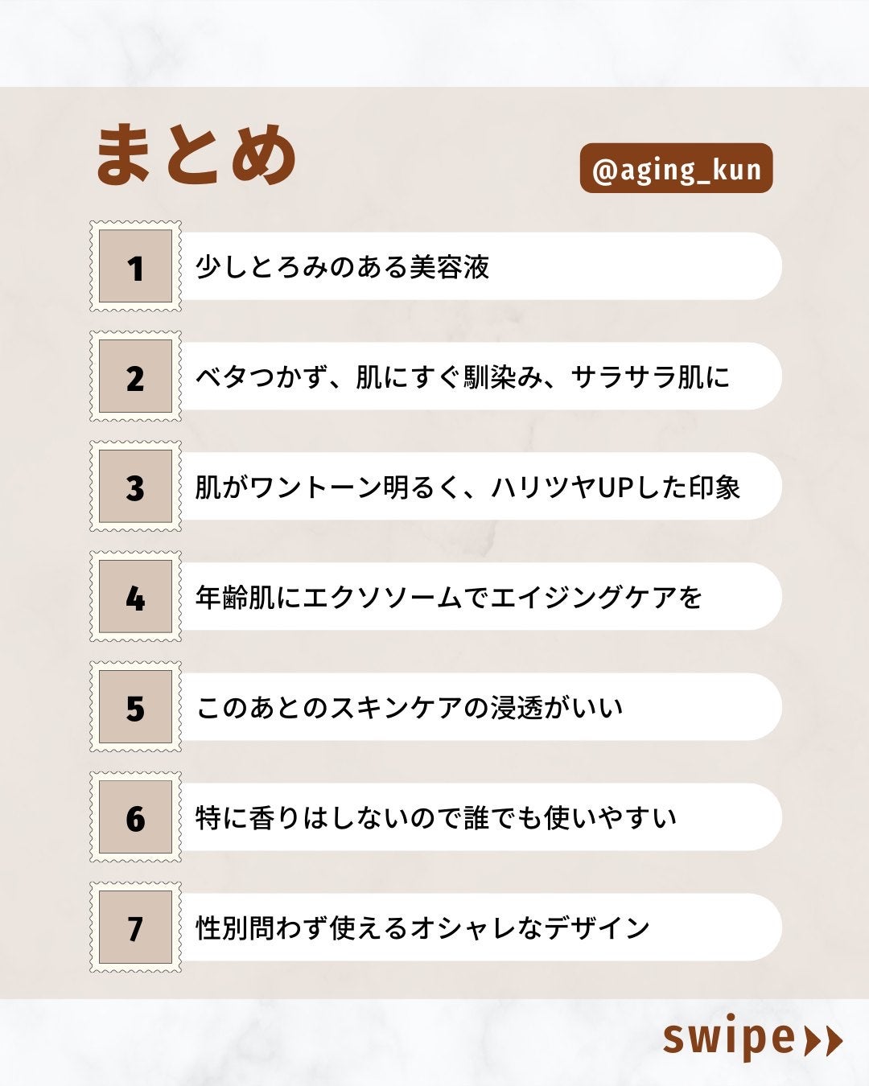Open the @aging_kun account tag

tap(676, 169)
